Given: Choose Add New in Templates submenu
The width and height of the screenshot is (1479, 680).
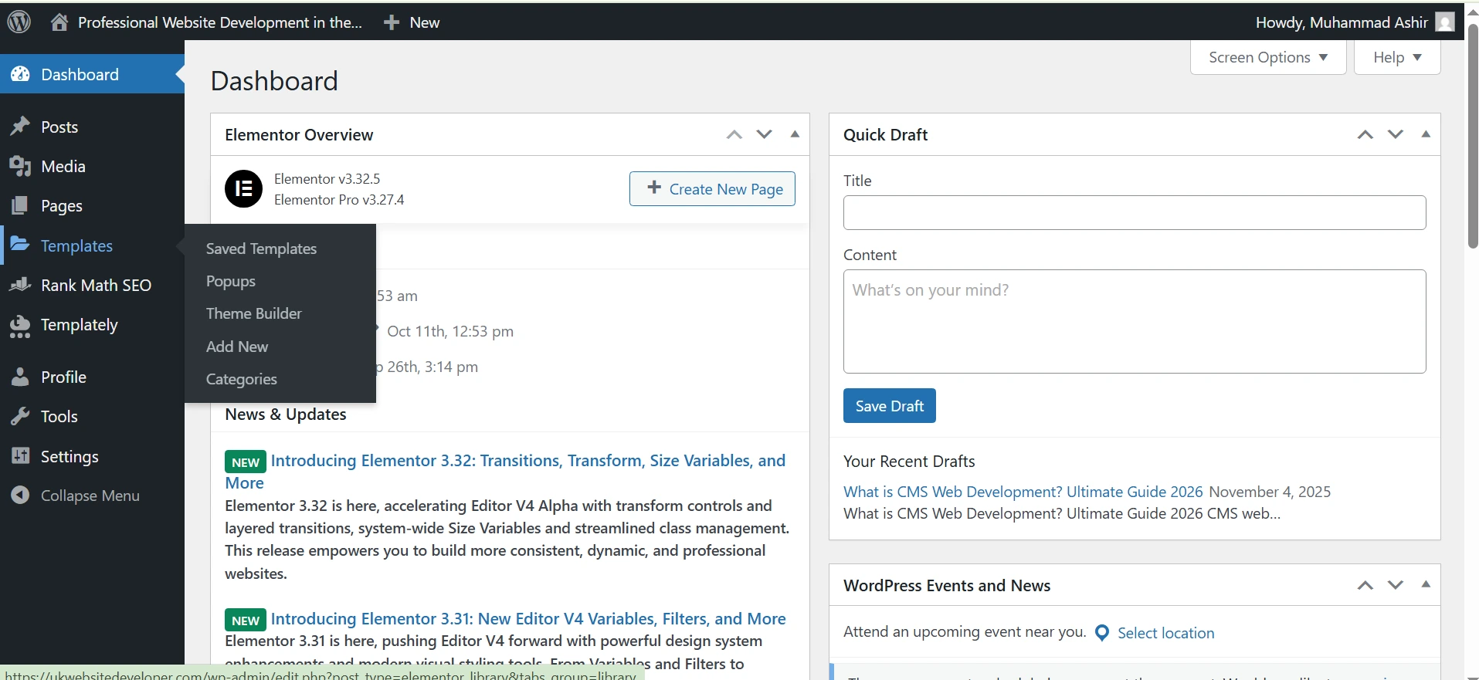Looking at the screenshot, I should click(236, 347).
